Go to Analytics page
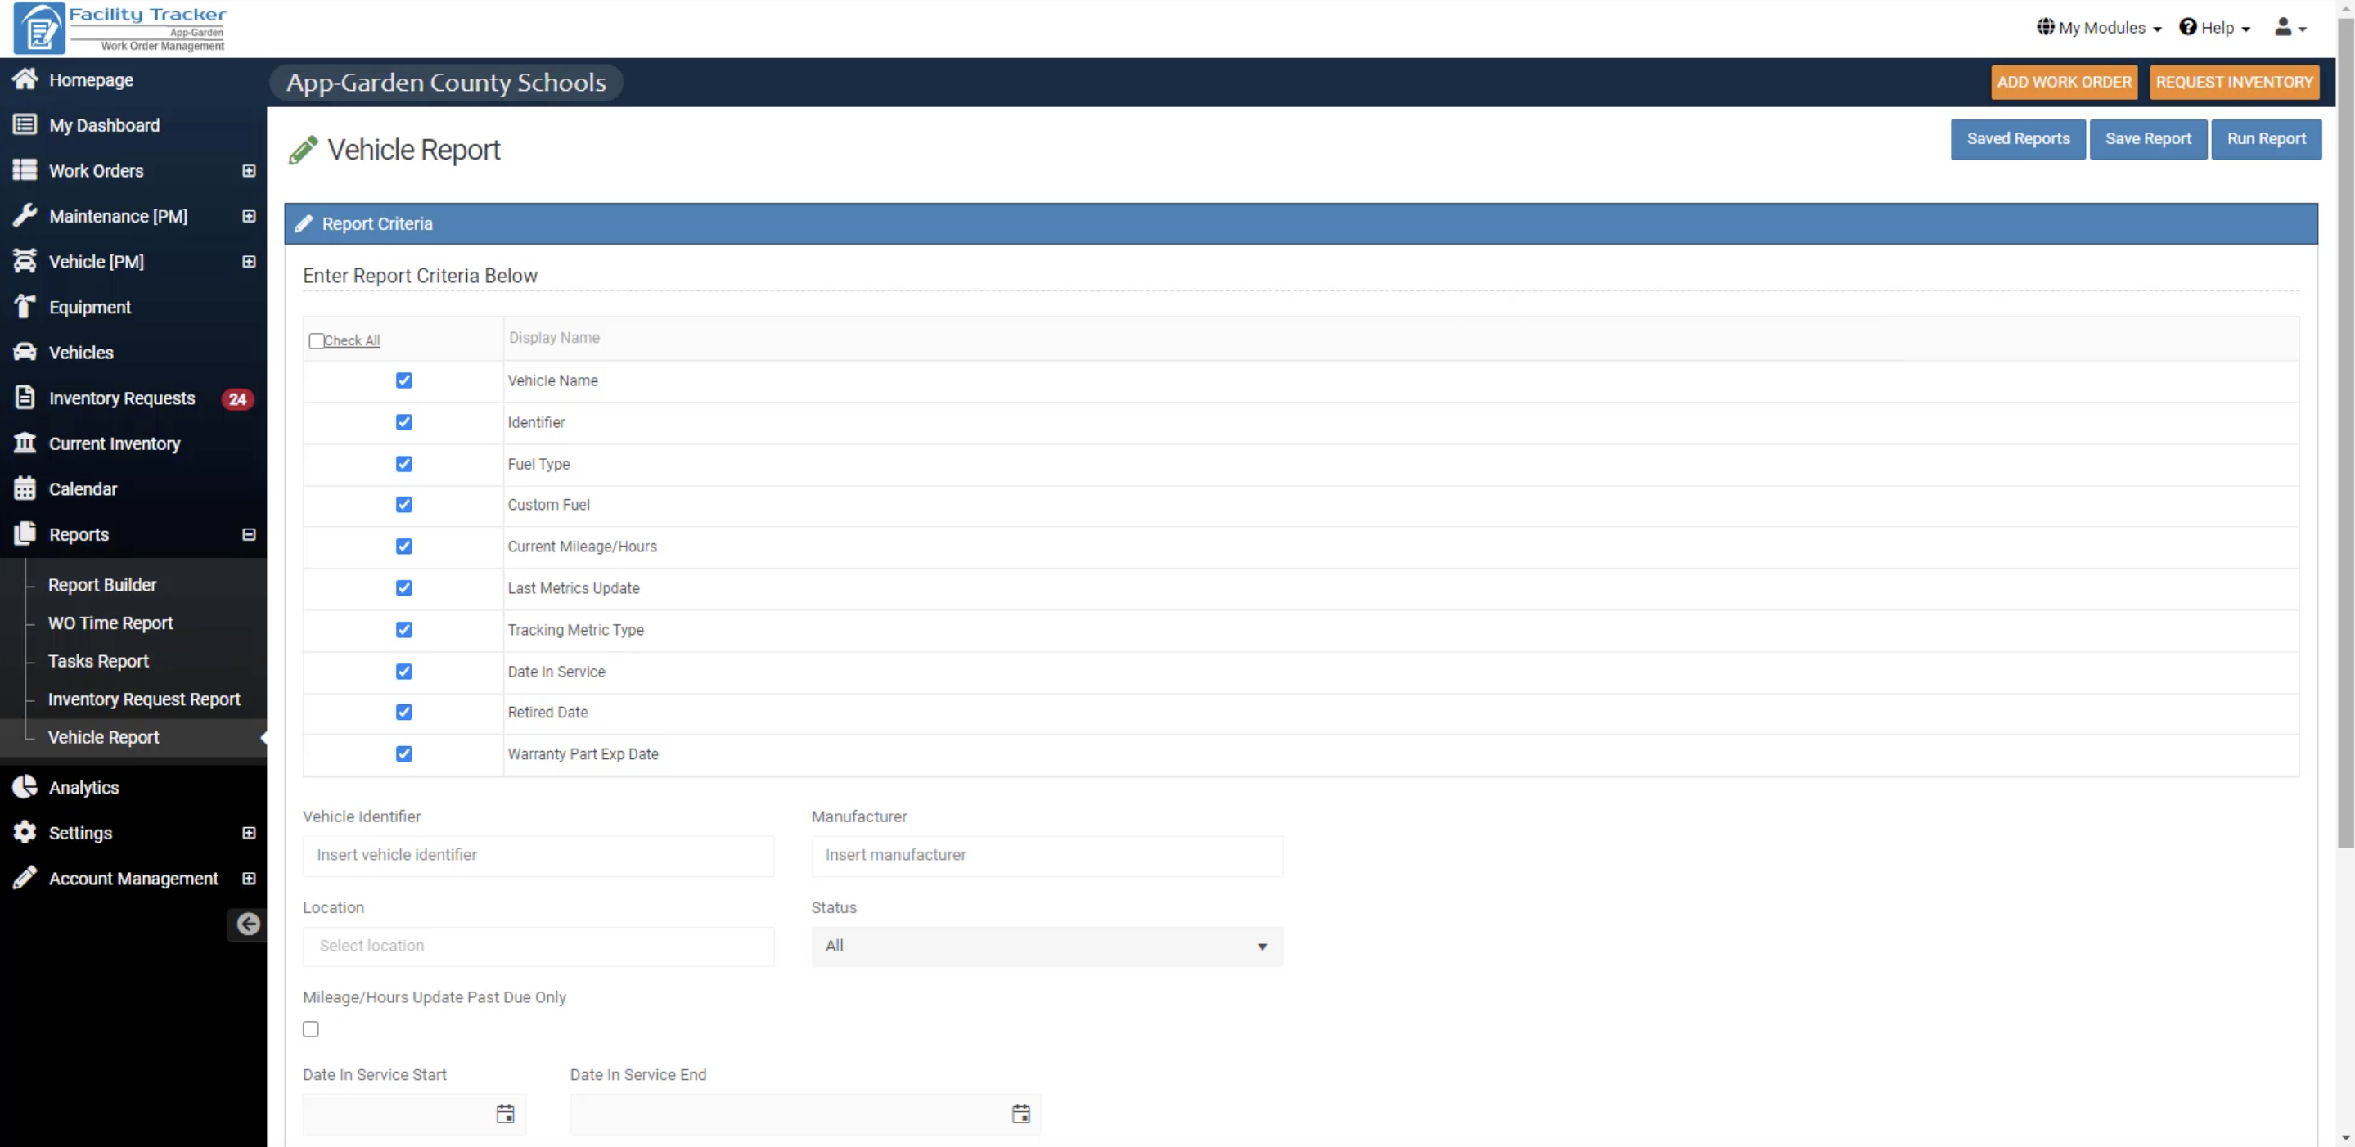The height and width of the screenshot is (1147, 2355). [x=84, y=788]
